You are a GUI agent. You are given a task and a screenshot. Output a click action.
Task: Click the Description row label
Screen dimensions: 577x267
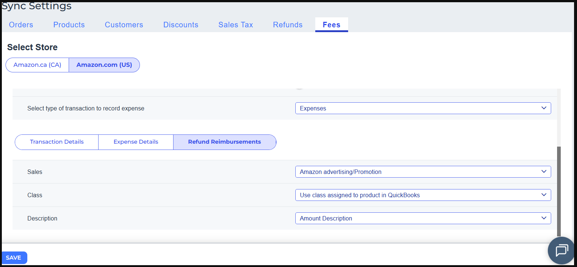(42, 219)
